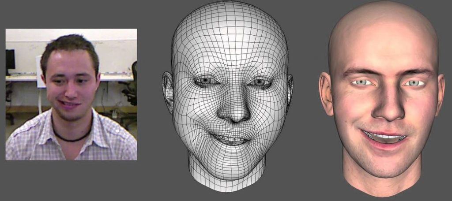Viewport: 452px width, 201px height.
Task: Click the nose tip on the wireframe head
Action: click(234, 116)
